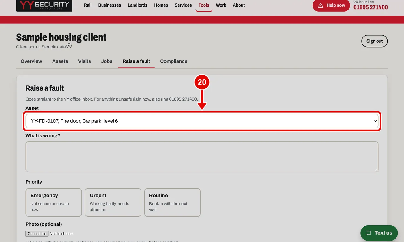Click the Sign out button
This screenshot has width=404, height=242.
point(375,41)
